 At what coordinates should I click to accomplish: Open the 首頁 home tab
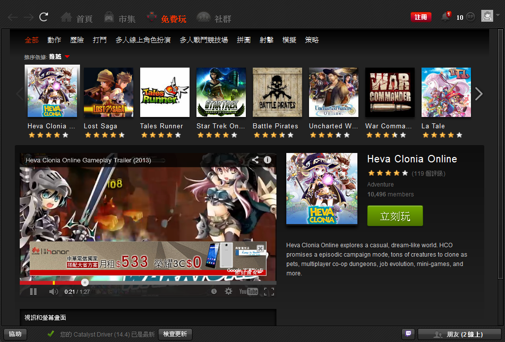[x=77, y=18]
